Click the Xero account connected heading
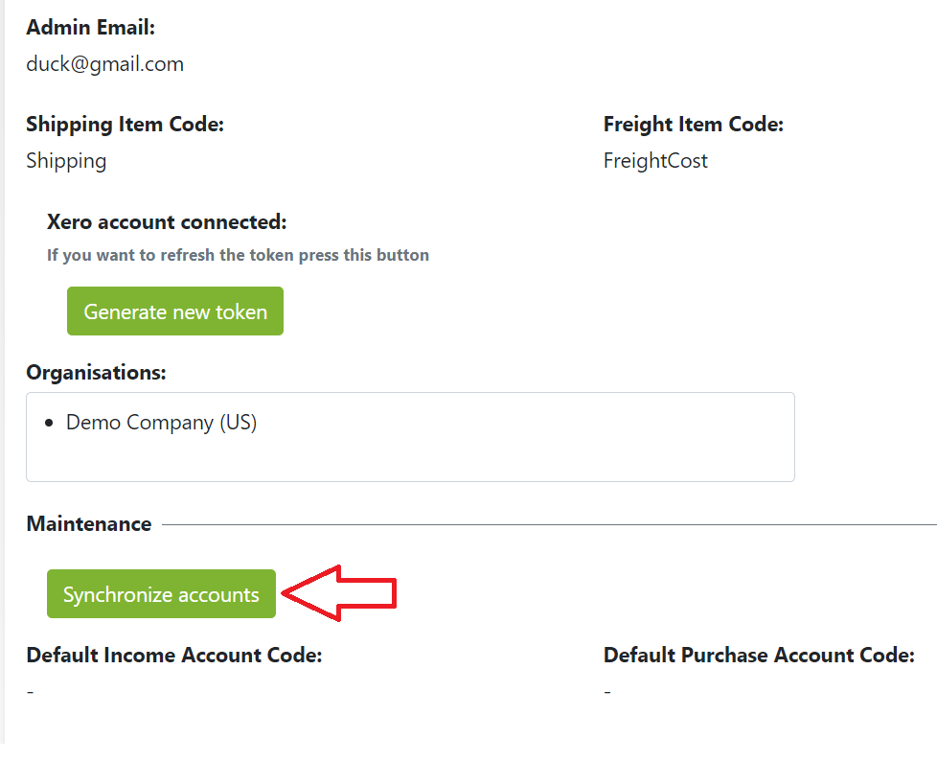937x761 pixels. pyautogui.click(x=167, y=222)
